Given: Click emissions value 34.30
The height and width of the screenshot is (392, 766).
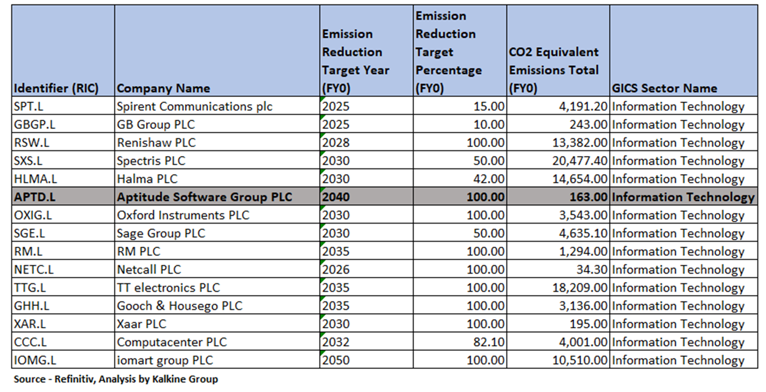Looking at the screenshot, I should tap(558, 269).
